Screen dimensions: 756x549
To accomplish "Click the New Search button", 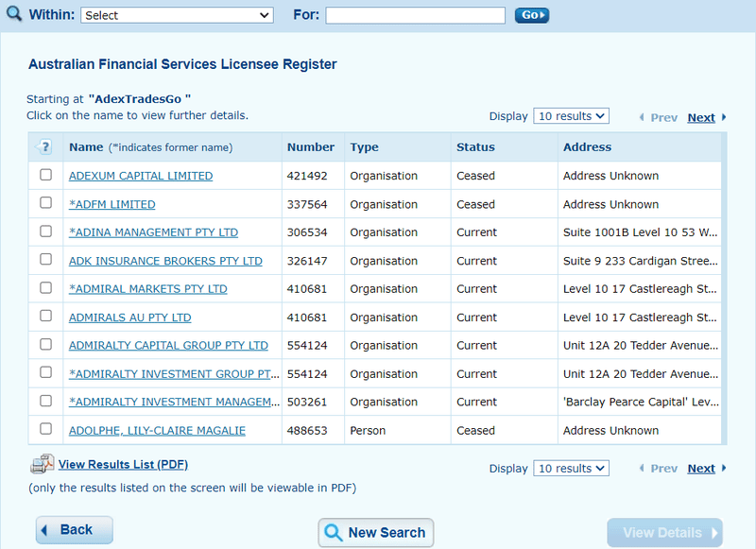I will coord(376,533).
